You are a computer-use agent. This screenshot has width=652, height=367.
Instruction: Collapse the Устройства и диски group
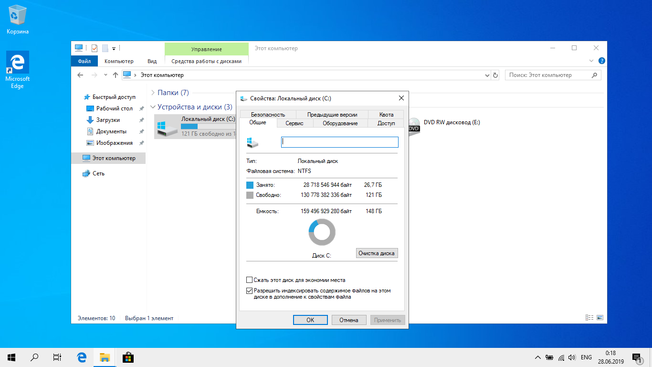tap(153, 107)
